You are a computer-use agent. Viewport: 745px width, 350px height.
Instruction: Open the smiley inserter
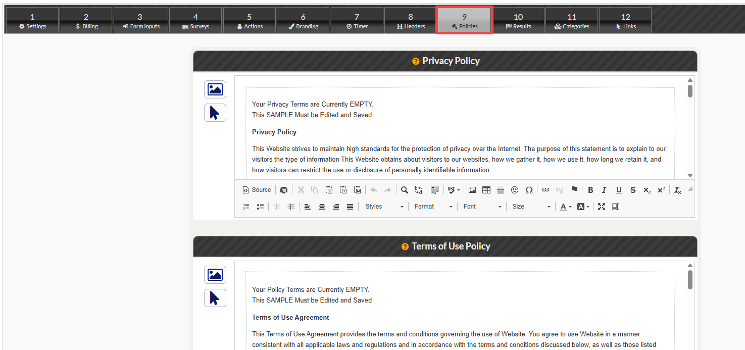(x=515, y=190)
